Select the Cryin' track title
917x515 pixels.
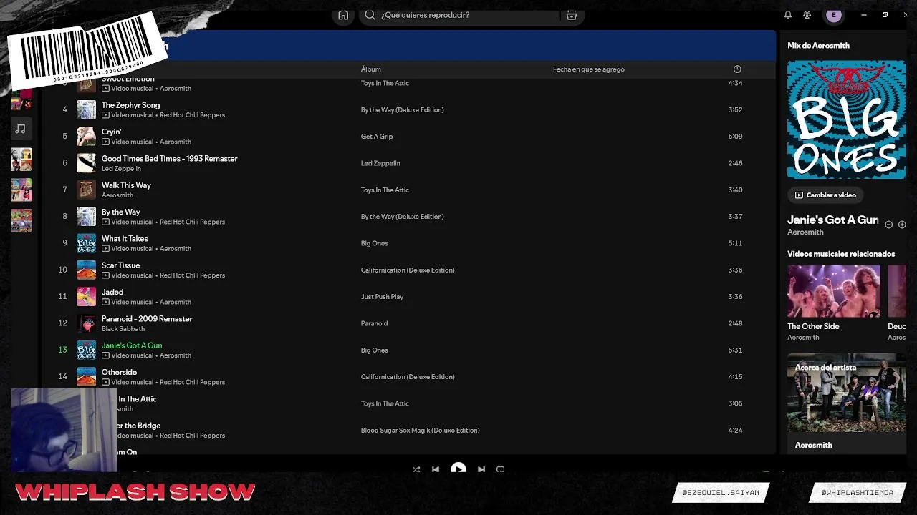pyautogui.click(x=111, y=132)
